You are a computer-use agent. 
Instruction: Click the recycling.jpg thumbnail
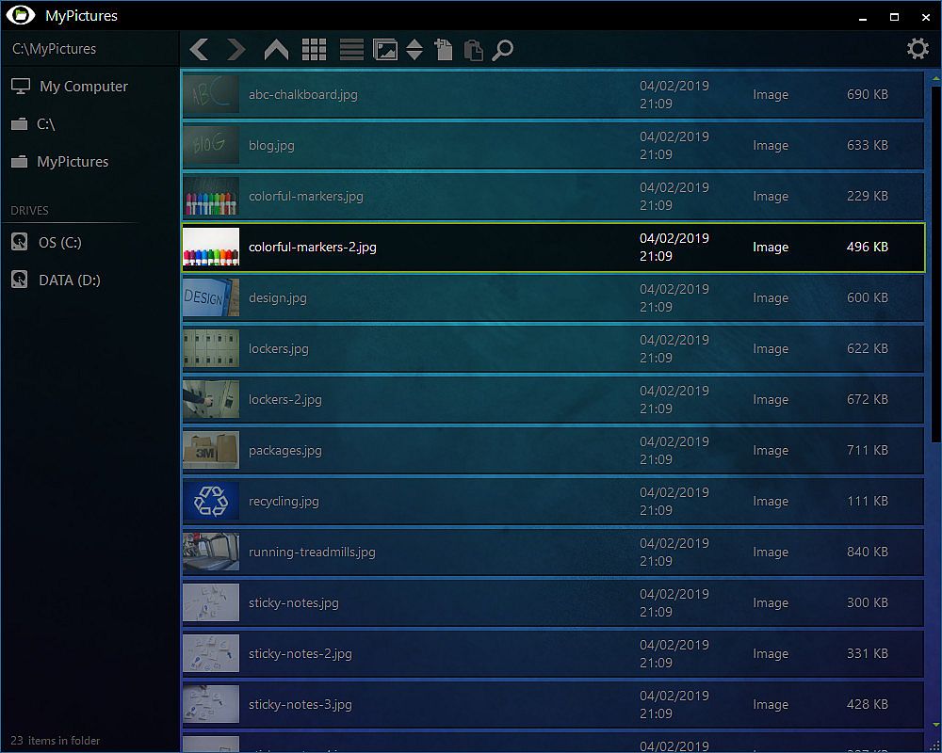point(211,501)
